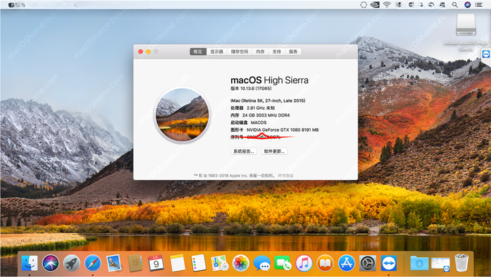491x277 pixels.
Task: Open iBooks orange icon in Dock
Action: tap(325, 263)
